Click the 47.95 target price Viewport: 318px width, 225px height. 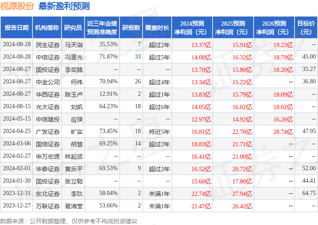pos(309,131)
